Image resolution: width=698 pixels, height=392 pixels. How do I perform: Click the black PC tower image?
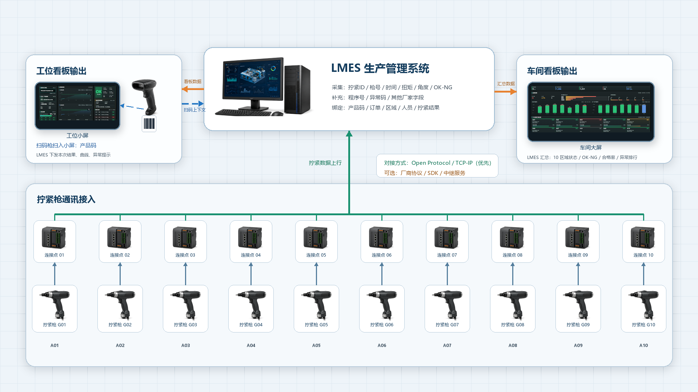(x=297, y=89)
